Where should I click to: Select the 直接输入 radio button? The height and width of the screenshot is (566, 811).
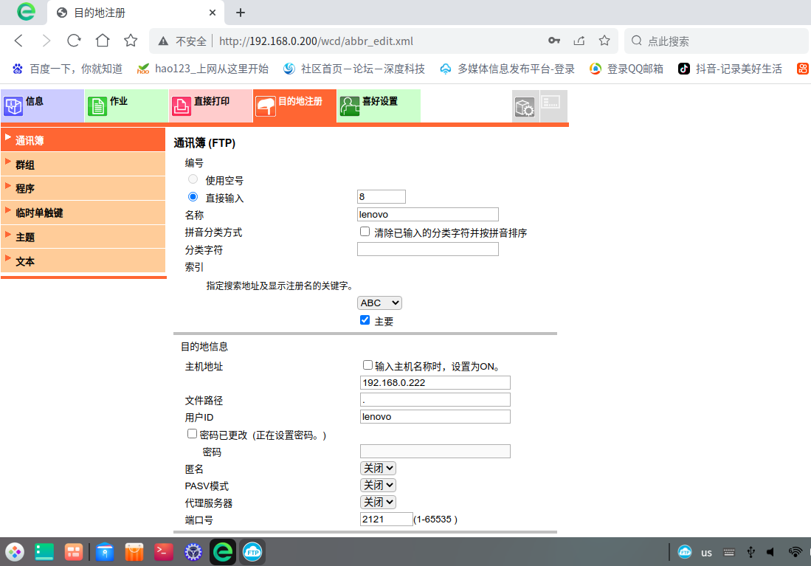193,196
